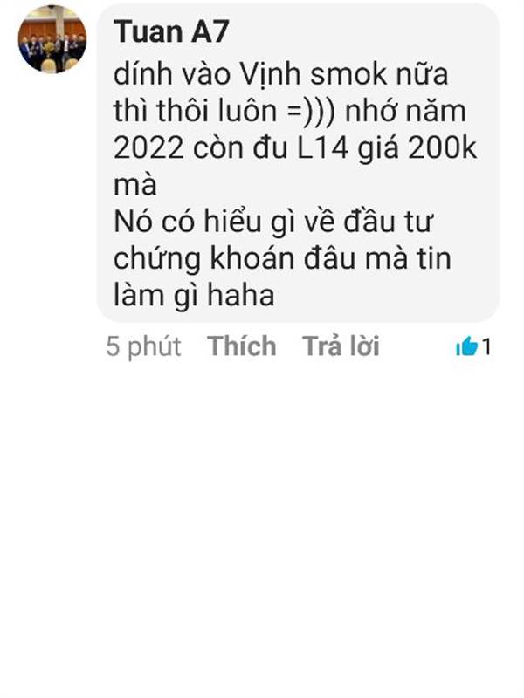
Task: Click the word 'Vịnh' in the comment
Action: click(x=270, y=74)
